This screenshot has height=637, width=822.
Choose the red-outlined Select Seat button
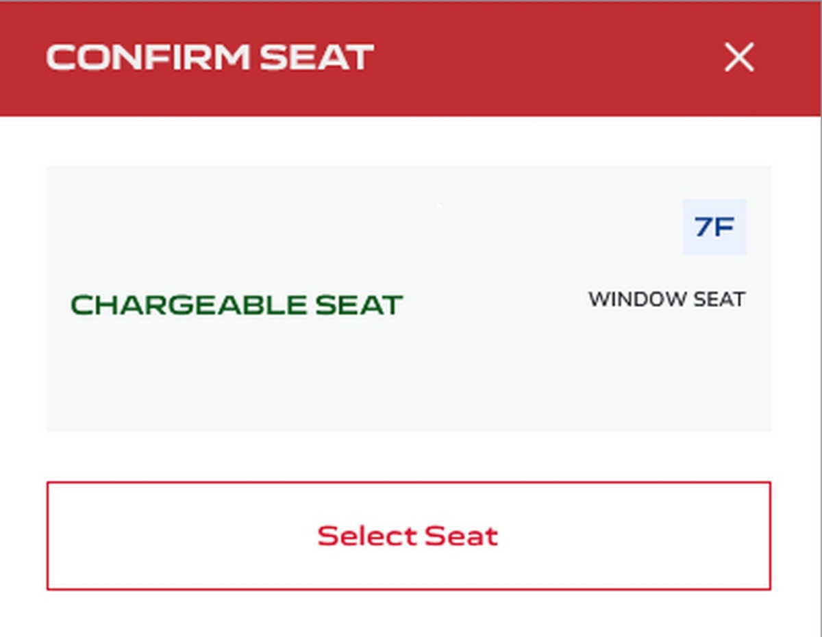point(408,536)
